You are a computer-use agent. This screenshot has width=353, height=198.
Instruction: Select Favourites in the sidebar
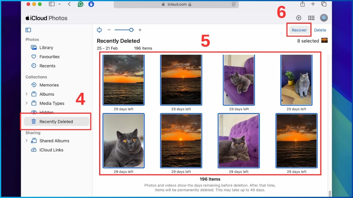click(x=49, y=57)
